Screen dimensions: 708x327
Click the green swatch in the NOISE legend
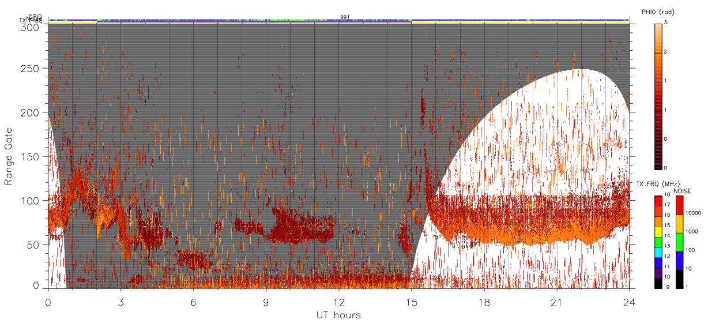(679, 242)
